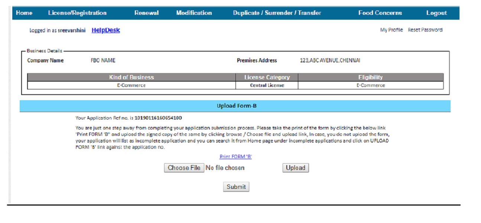Open Duplicate / Surrender / Transfer menu
Screen dimensions: 481x223
pos(277,13)
